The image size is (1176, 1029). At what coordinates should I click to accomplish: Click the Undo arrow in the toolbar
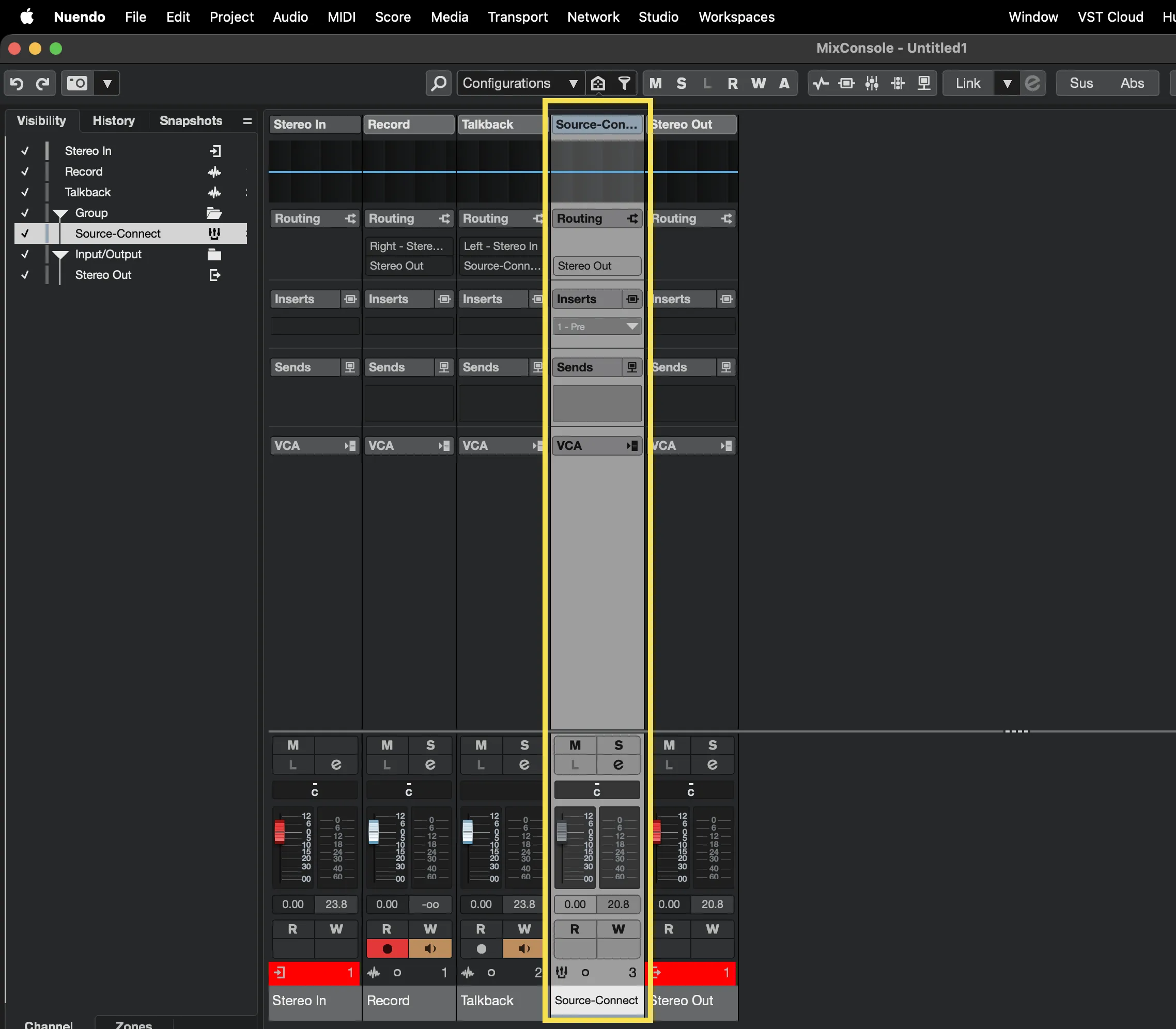(17, 84)
